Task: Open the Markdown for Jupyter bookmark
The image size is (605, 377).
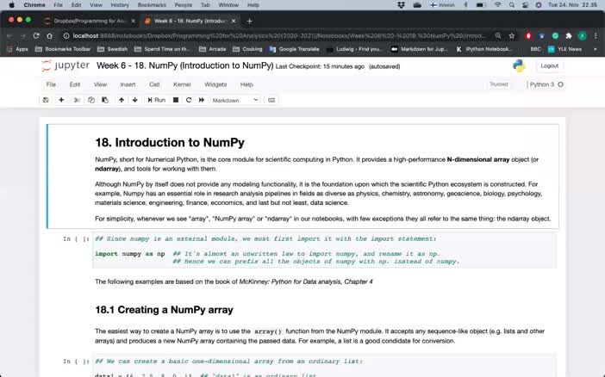Action: coord(420,49)
